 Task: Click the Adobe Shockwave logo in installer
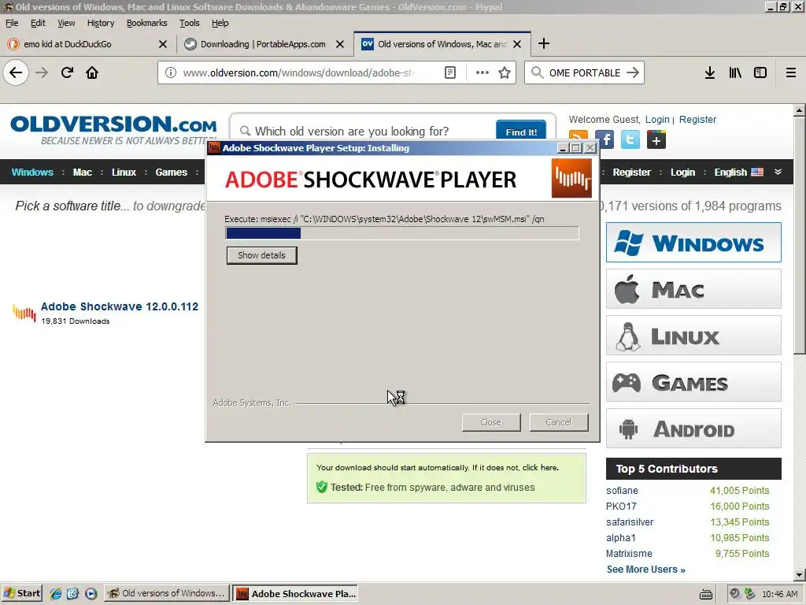point(571,179)
